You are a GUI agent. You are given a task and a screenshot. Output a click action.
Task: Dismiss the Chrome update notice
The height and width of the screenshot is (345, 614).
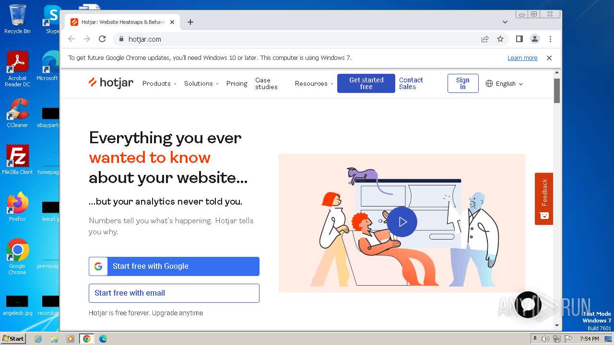click(x=549, y=58)
